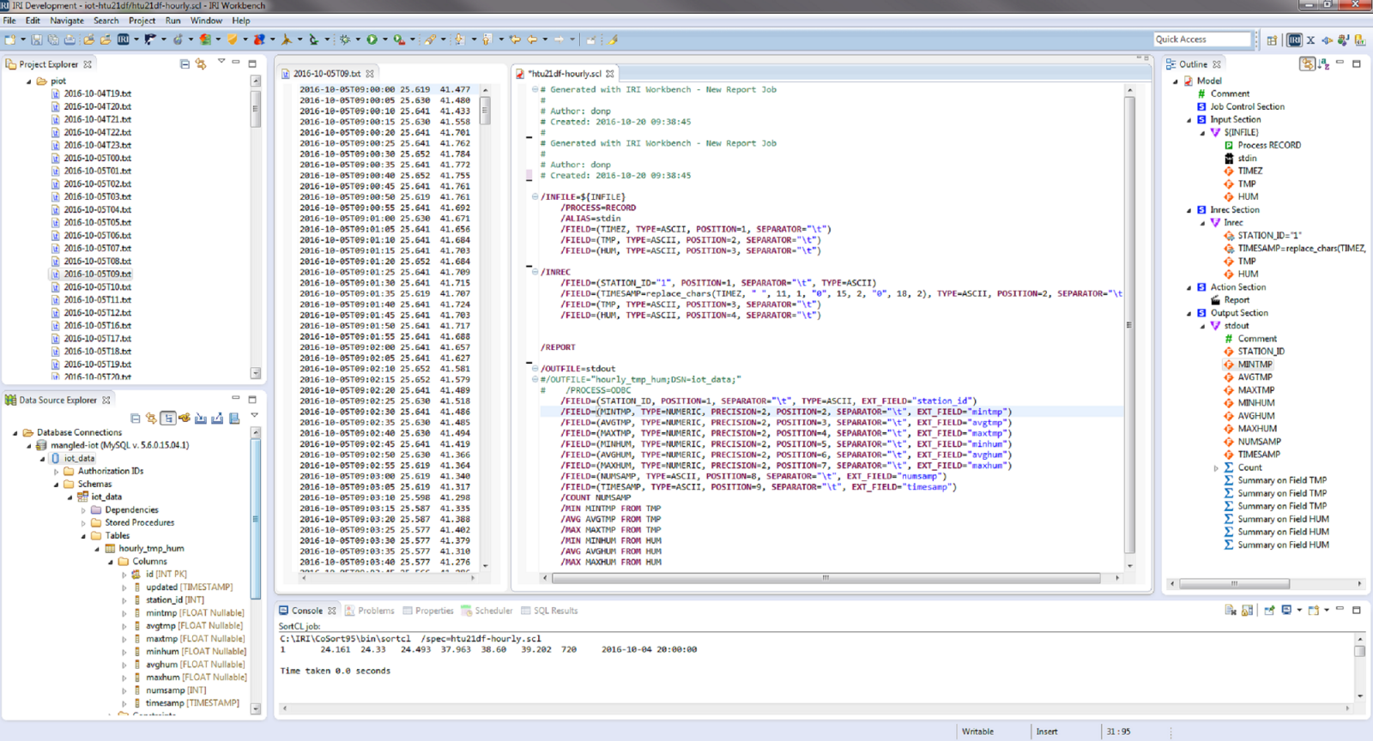
Task: Select 2016-10-05T09.txt in Project Explorer
Action: [97, 274]
